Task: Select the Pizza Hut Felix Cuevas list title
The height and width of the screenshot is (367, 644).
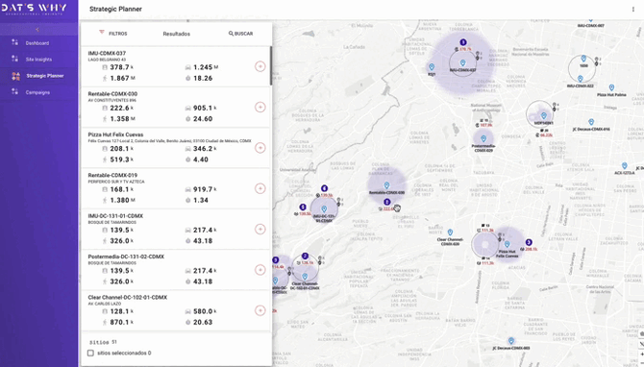Action: click(115, 135)
